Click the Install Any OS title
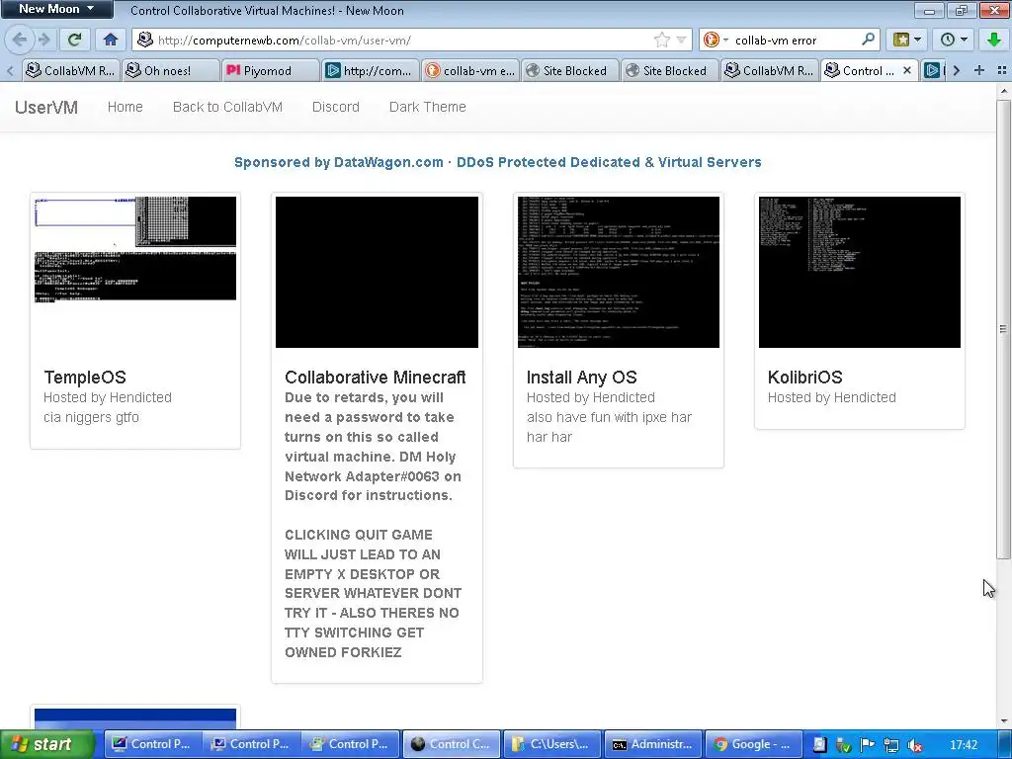Image resolution: width=1012 pixels, height=759 pixels. click(x=581, y=377)
